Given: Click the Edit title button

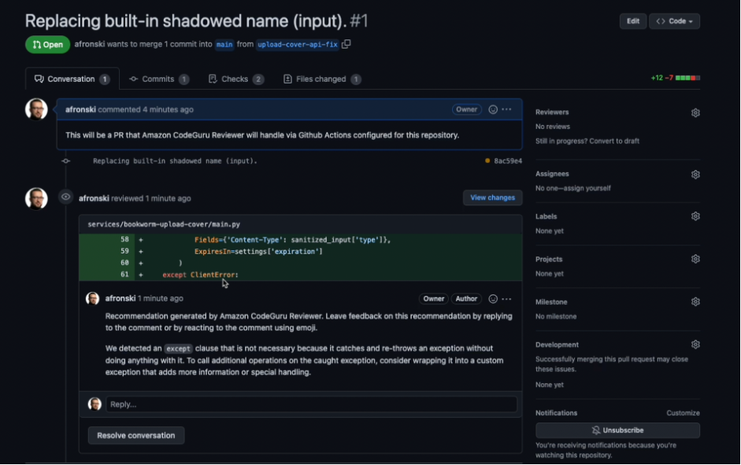Looking at the screenshot, I should point(633,21).
